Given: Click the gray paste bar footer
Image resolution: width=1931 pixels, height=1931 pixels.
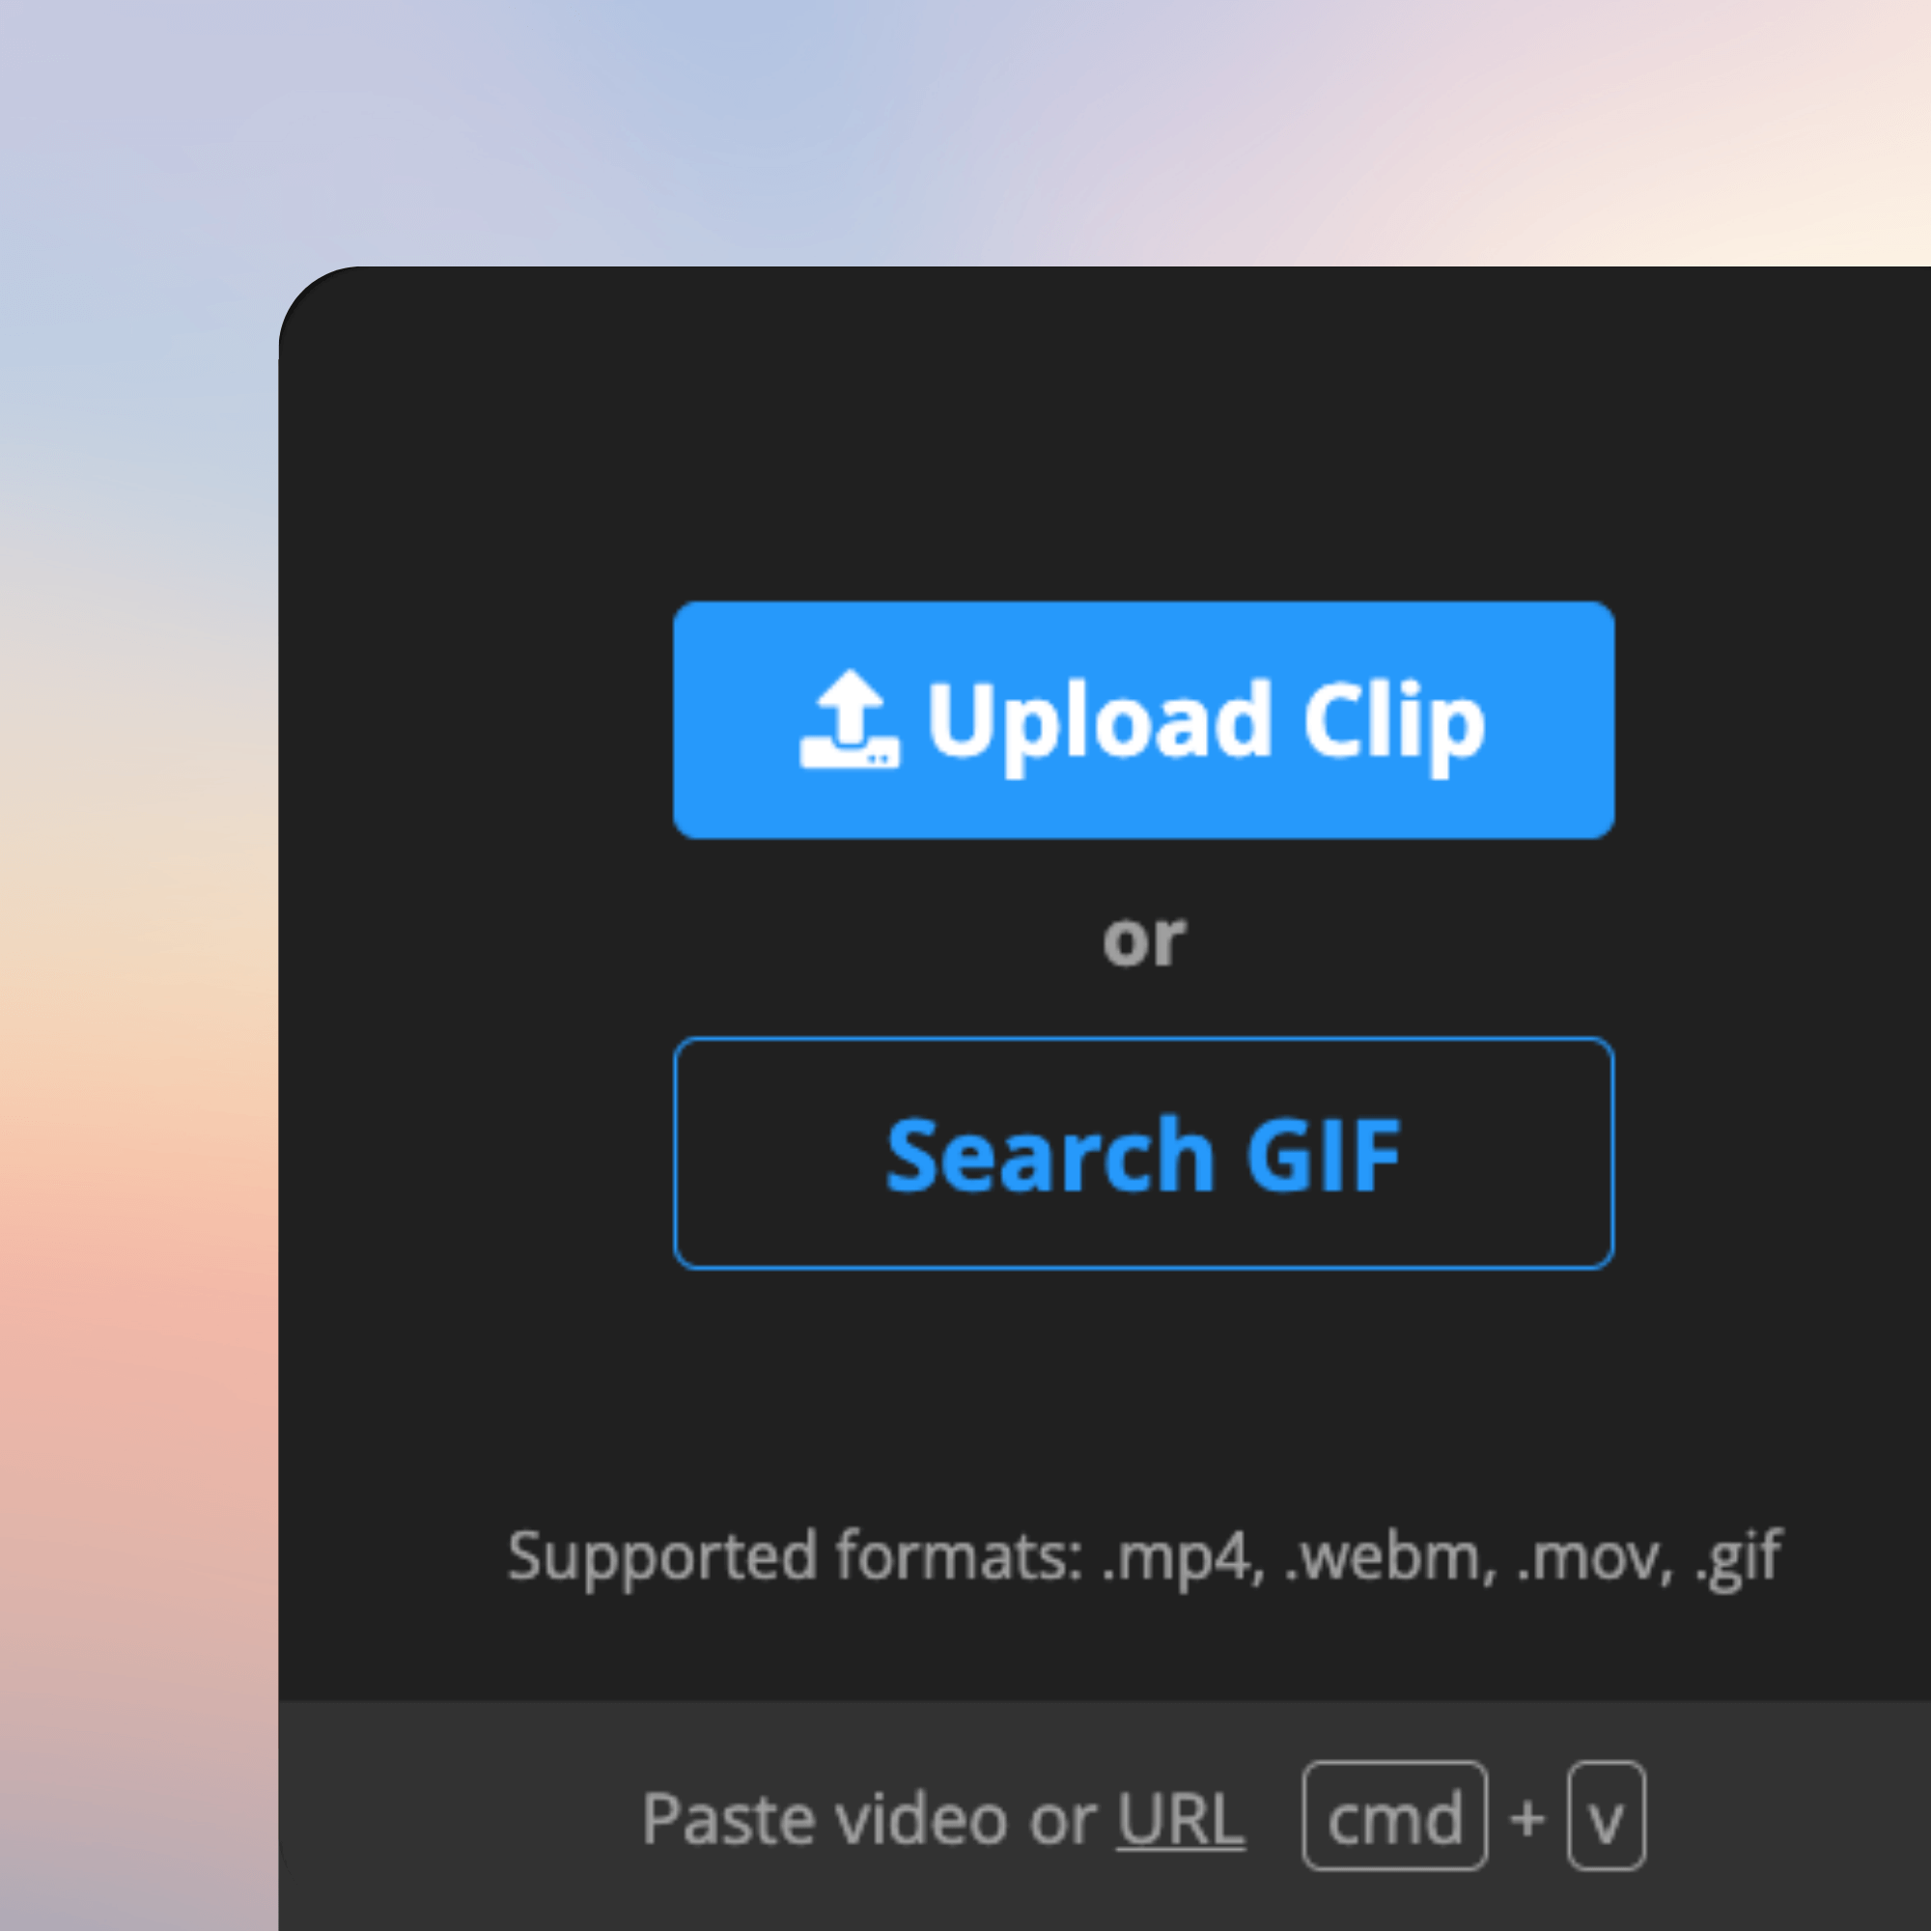Looking at the screenshot, I should pyautogui.click(x=1105, y=1816).
